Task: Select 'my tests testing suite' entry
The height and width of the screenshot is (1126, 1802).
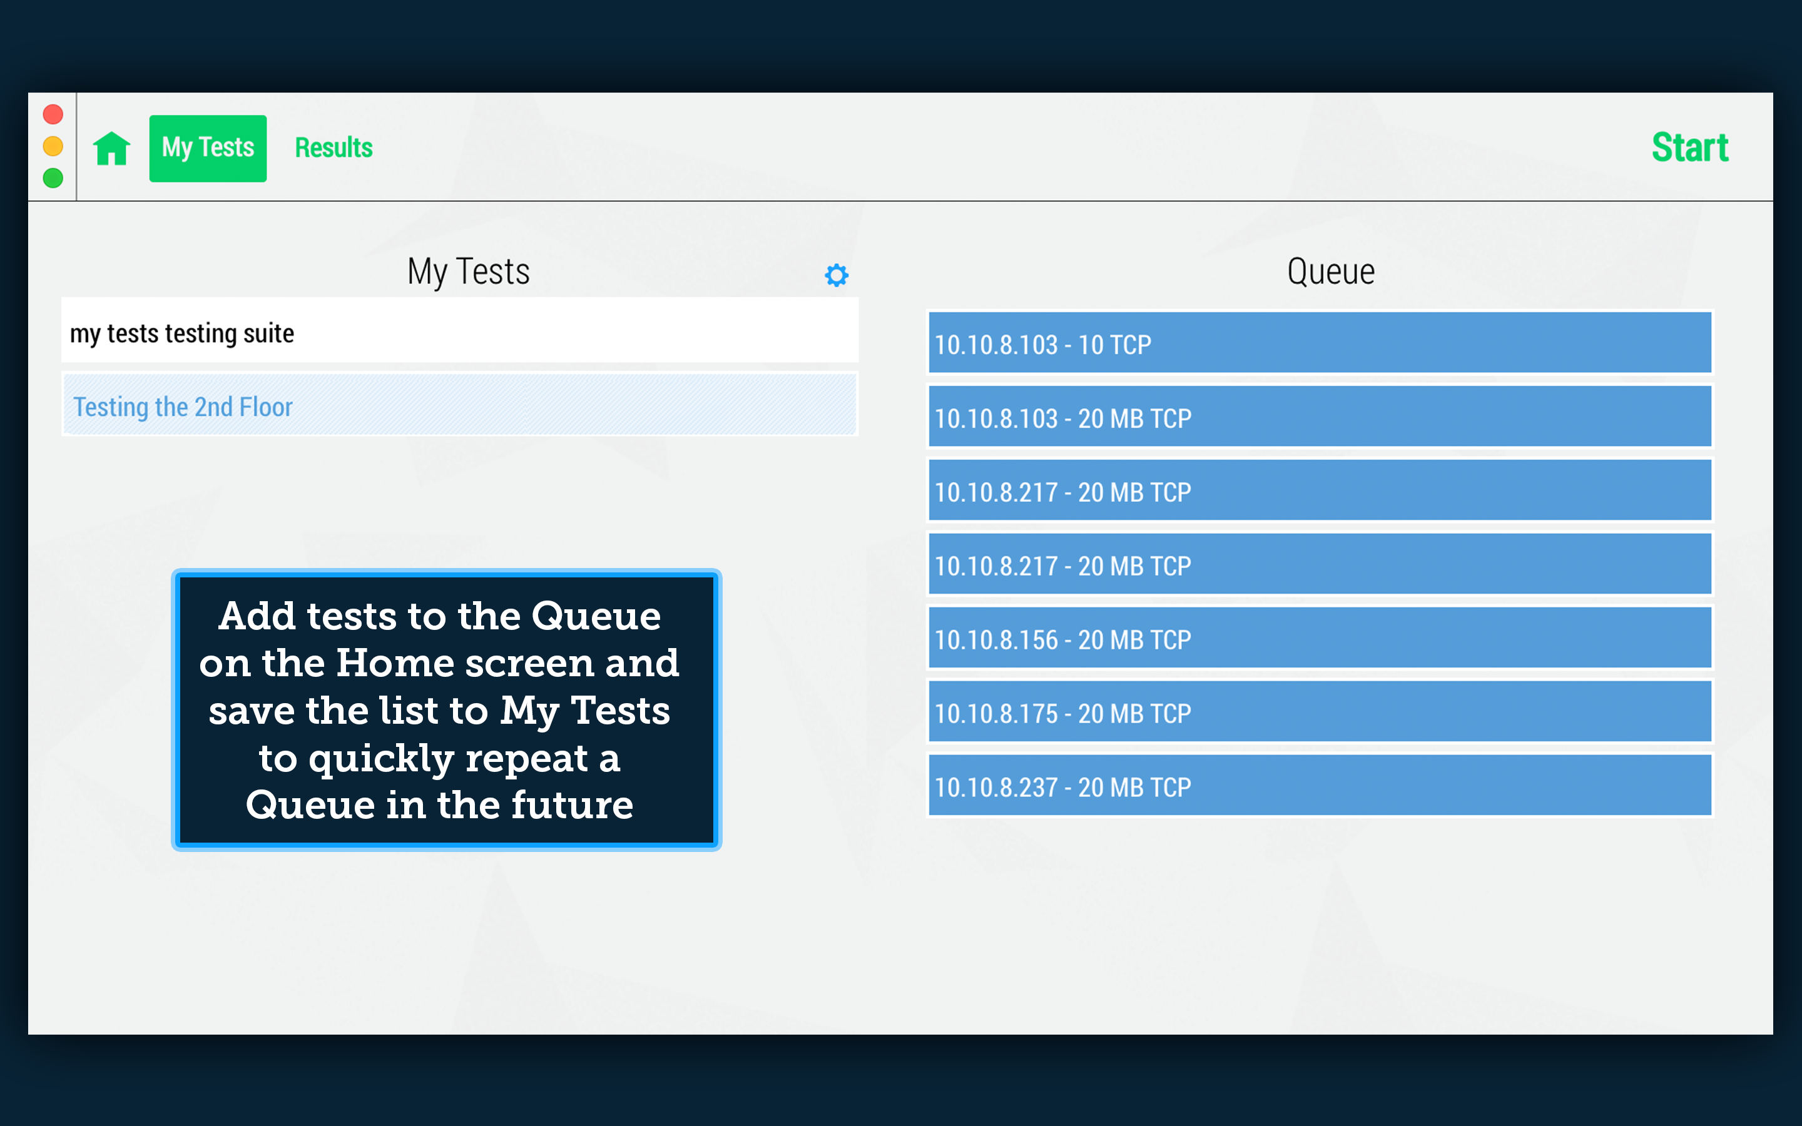Action: click(460, 331)
